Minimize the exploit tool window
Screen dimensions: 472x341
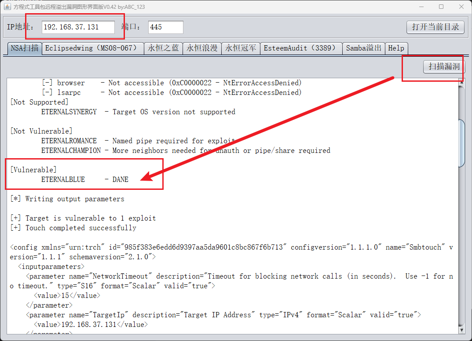coord(421,7)
